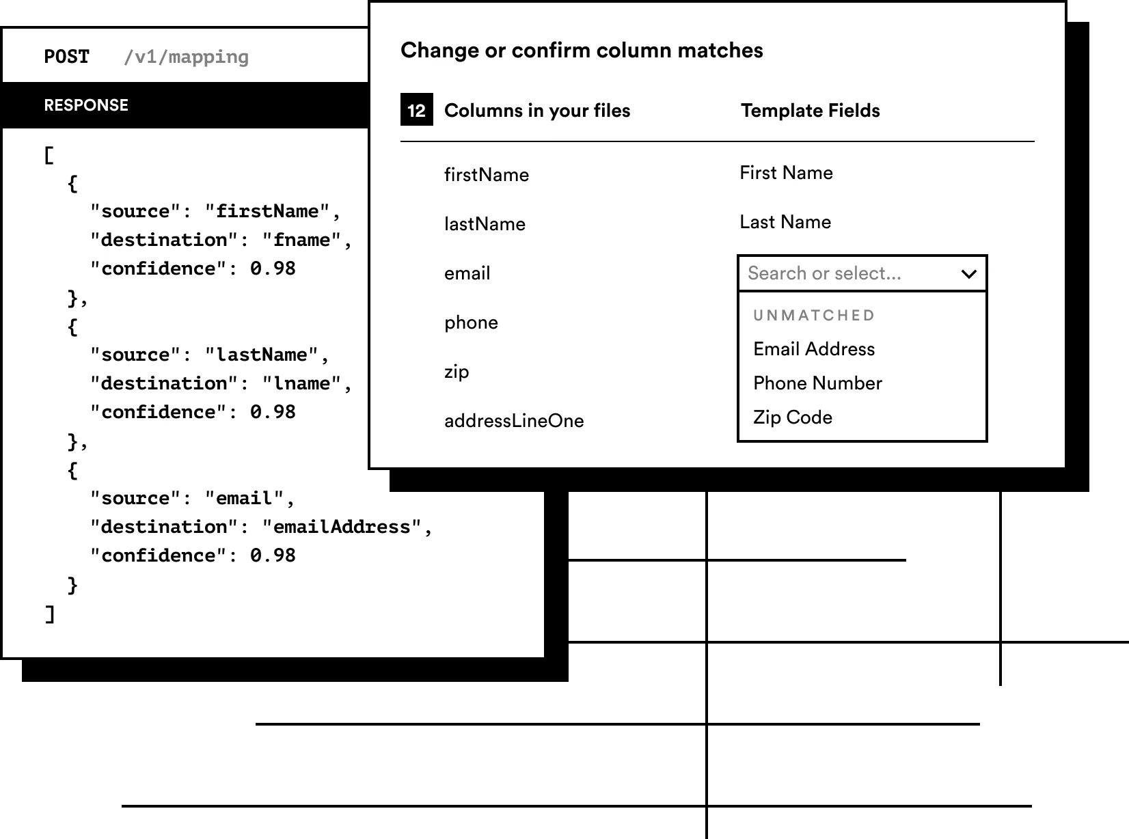
Task: Click the POST method label
Action: pos(66,57)
